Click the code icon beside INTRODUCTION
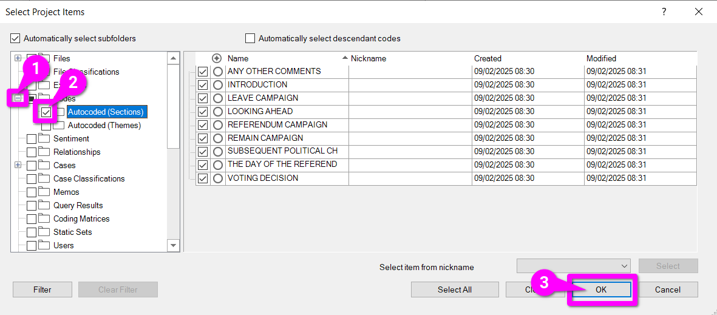Viewport: 717px width, 315px height. click(x=218, y=85)
